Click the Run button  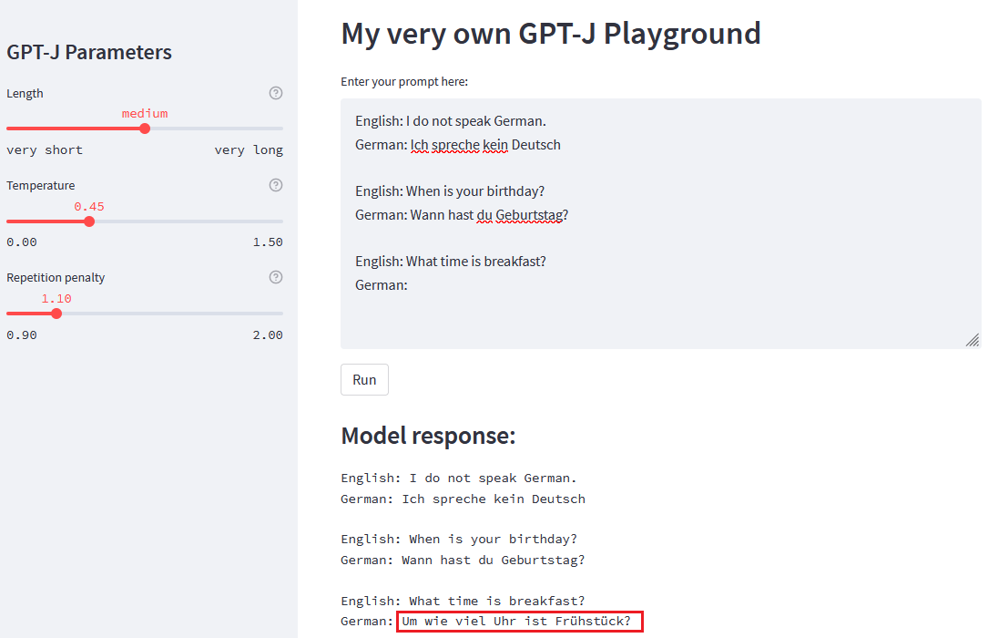pyautogui.click(x=364, y=379)
